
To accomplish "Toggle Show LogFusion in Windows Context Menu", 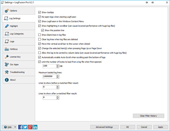I will (x=39, y=21).
